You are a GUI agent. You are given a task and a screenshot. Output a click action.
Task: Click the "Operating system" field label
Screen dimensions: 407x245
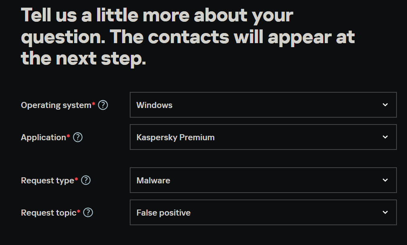pos(56,105)
